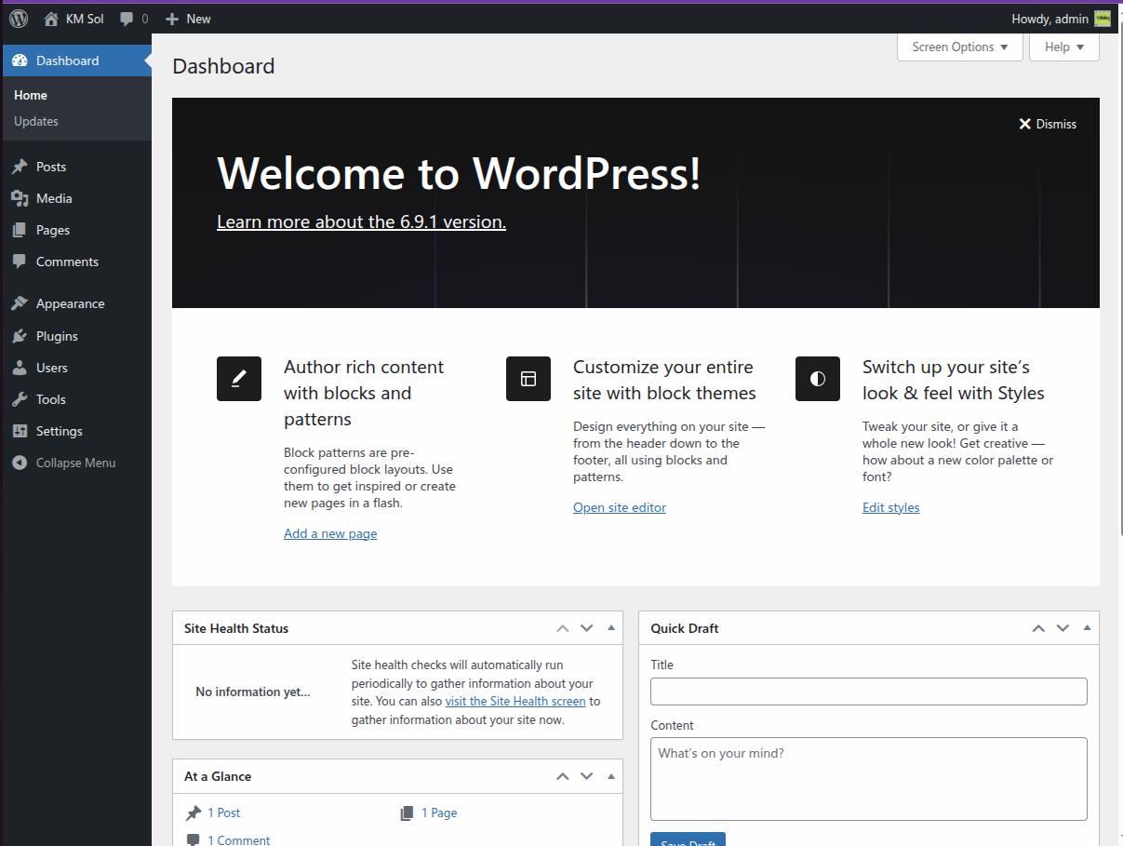The width and height of the screenshot is (1123, 846).
Task: Collapse the At a Glance widget
Action: [x=610, y=775]
